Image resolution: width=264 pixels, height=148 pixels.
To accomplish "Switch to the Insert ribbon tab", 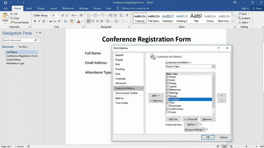I will [29, 8].
